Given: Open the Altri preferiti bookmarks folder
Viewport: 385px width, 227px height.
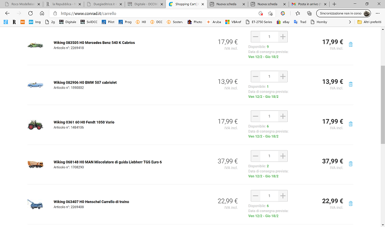Looking at the screenshot, I should pos(370,22).
